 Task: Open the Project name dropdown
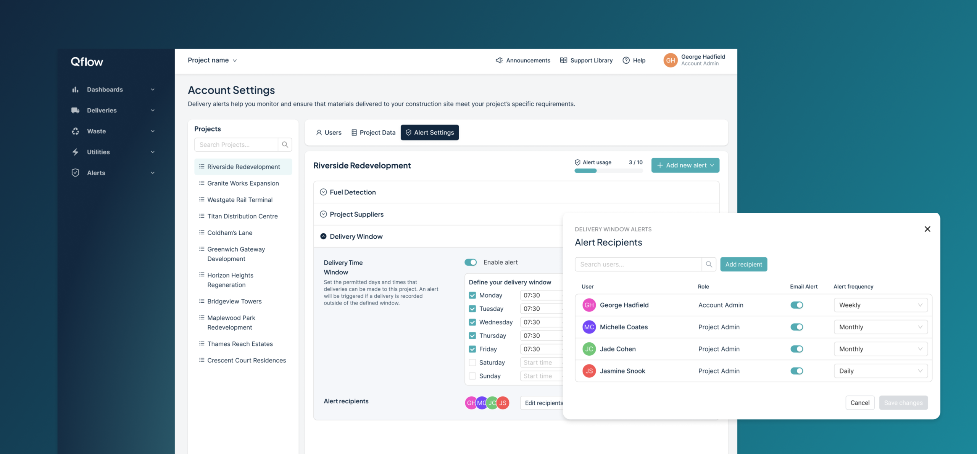[212, 60]
